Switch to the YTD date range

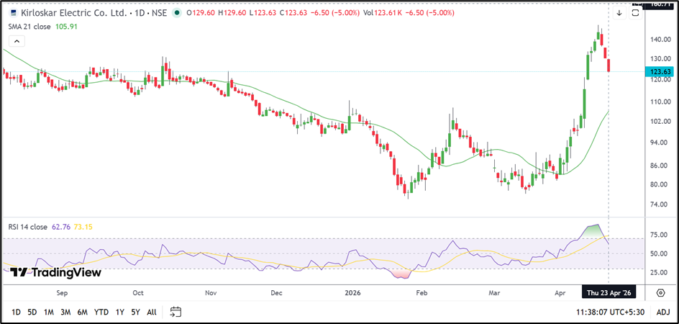point(101,312)
